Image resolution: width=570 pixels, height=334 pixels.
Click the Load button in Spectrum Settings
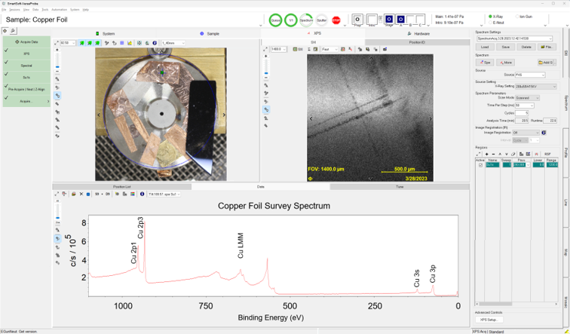click(485, 47)
